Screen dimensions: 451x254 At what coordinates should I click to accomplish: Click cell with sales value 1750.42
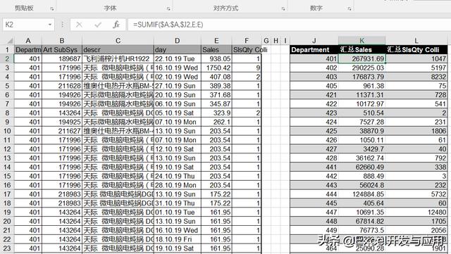click(x=216, y=68)
